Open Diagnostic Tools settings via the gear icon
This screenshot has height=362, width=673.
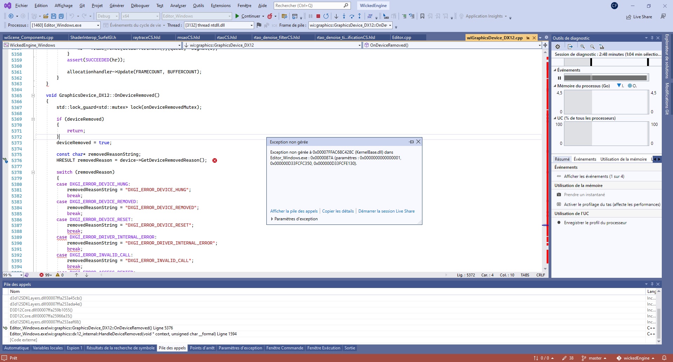557,46
